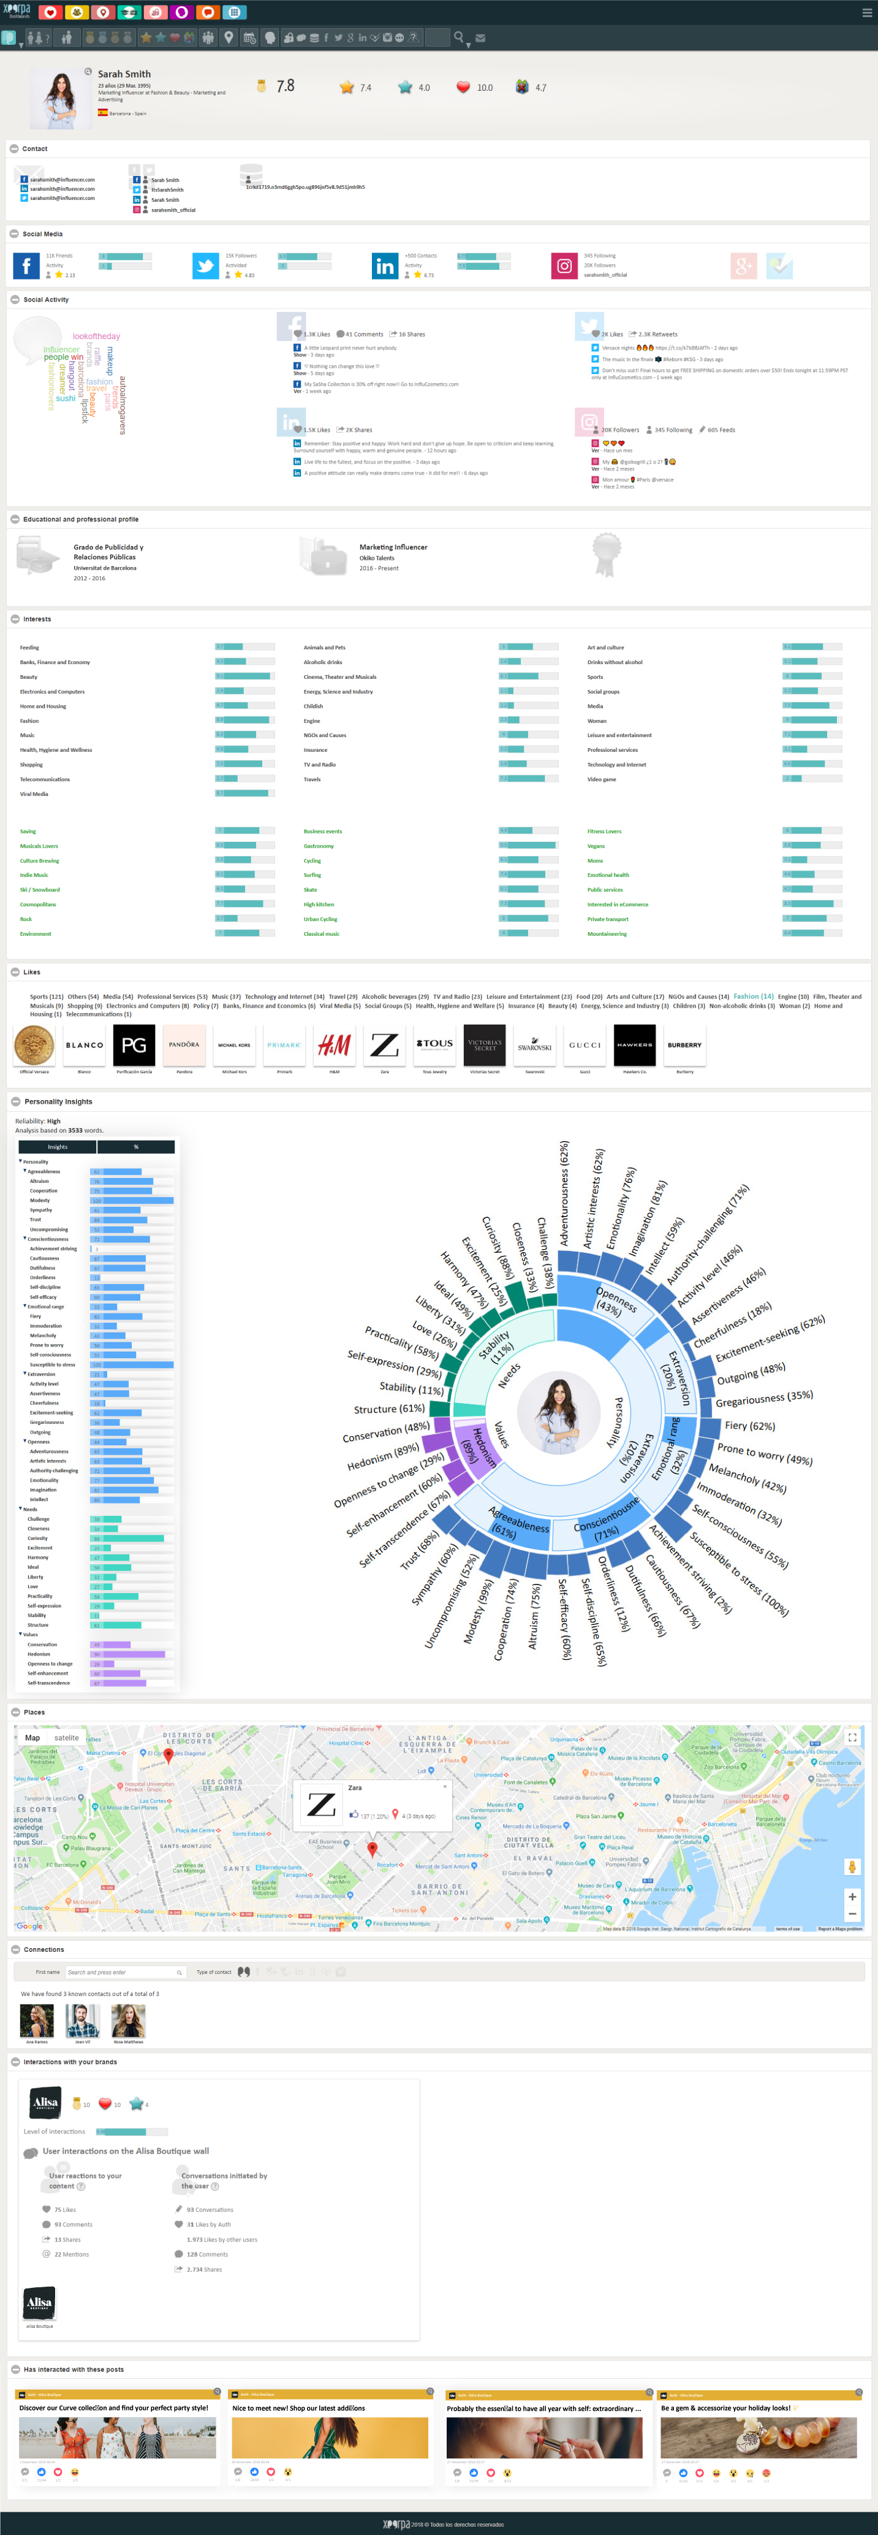Collapse the Connections section
Viewport: 878px width, 2535px height.
click(15, 1949)
